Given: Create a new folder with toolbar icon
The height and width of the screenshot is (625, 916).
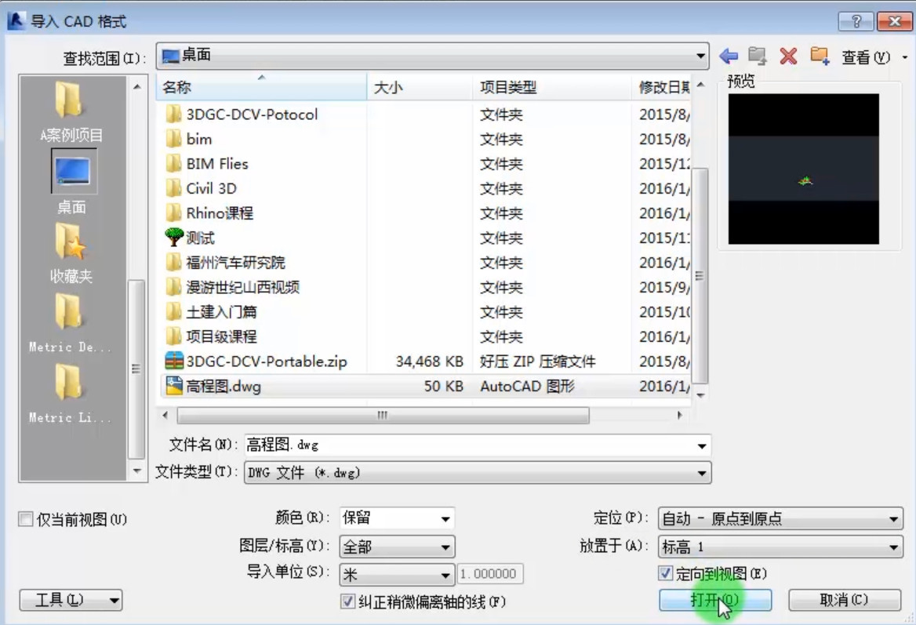Looking at the screenshot, I should (x=820, y=56).
